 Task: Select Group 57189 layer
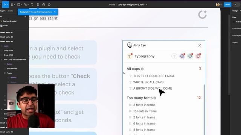8,55
